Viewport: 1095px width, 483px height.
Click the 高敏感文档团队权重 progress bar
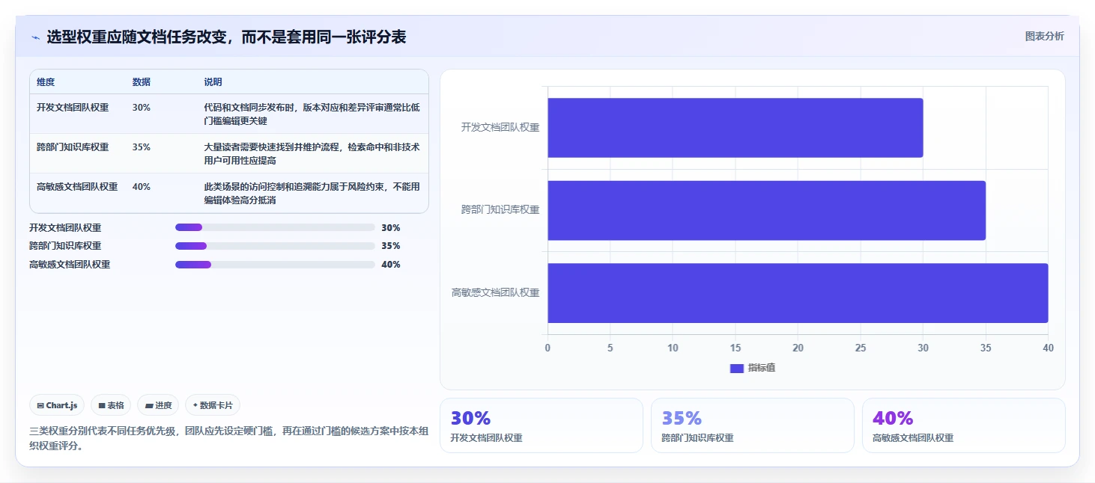click(275, 264)
